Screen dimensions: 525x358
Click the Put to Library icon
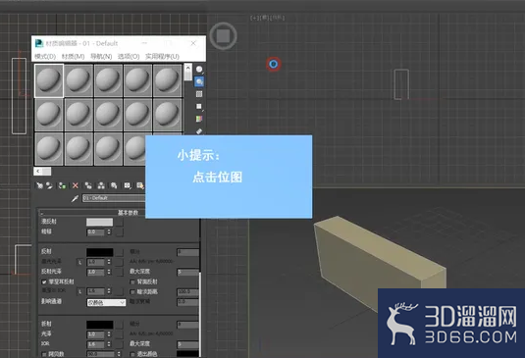tap(114, 185)
